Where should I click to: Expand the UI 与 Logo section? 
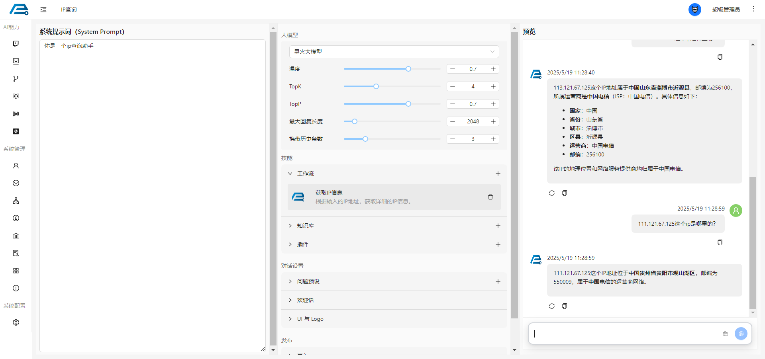290,319
